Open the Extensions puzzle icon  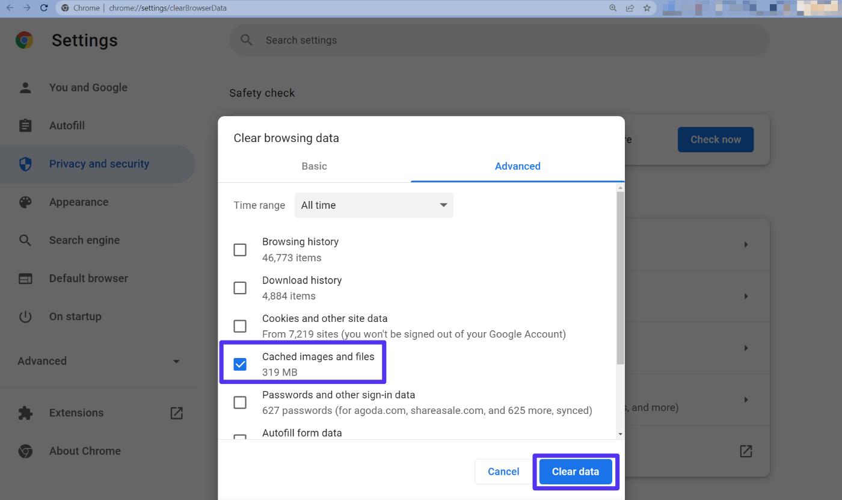pyautogui.click(x=25, y=413)
